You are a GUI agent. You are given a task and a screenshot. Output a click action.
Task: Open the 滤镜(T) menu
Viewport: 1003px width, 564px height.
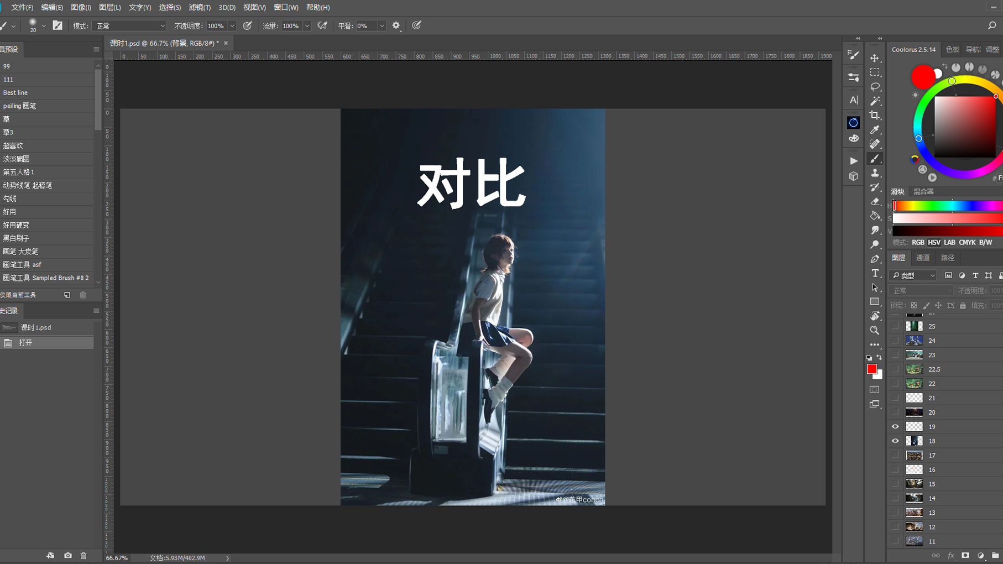(x=200, y=7)
